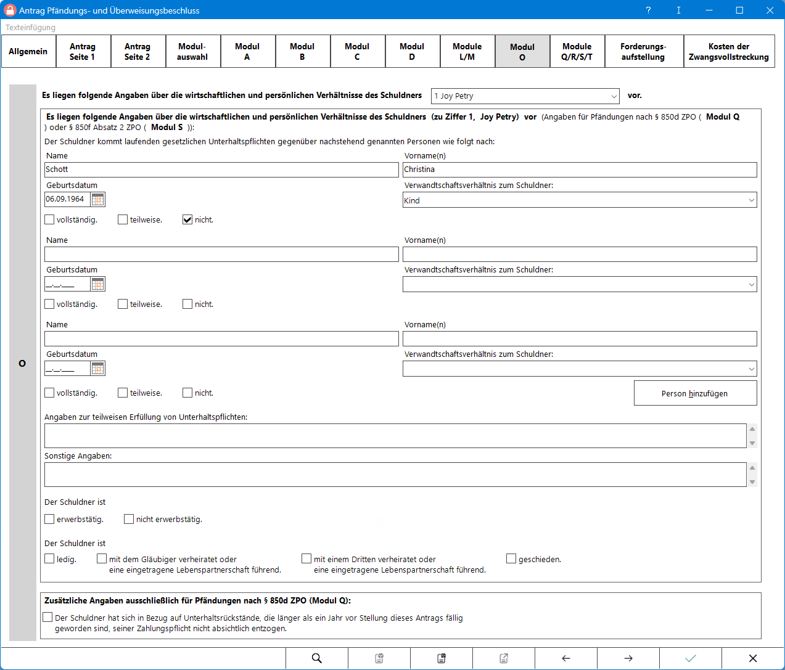The height and width of the screenshot is (670, 785).
Task: Go back with the left arrow icon
Action: pos(566,658)
